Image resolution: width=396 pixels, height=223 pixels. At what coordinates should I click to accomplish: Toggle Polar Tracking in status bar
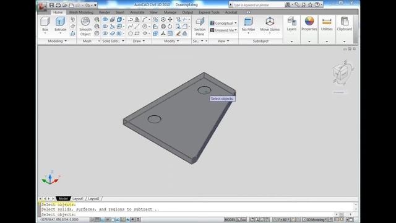pos(108,220)
